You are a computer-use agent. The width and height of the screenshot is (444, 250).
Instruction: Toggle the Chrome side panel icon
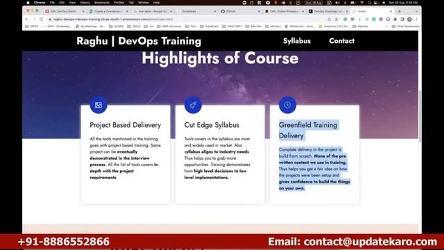click(402, 19)
